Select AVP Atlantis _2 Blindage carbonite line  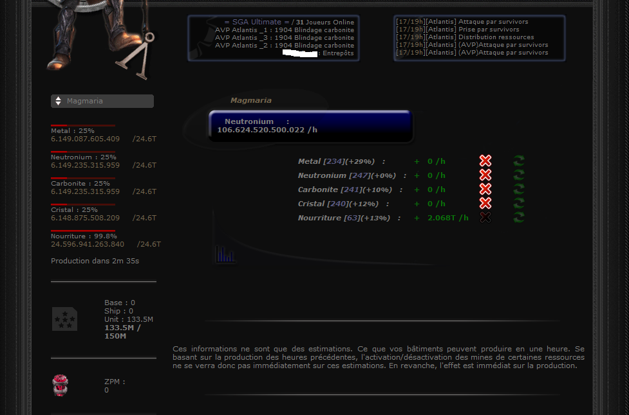pos(285,45)
